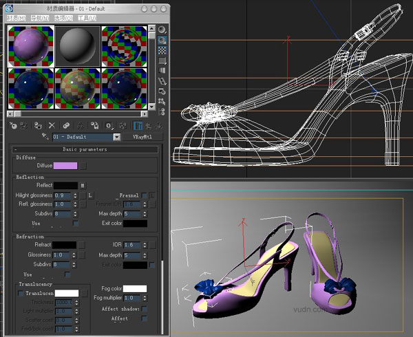Click Get Material icon in toolbar
Image resolution: width=413 pixels, height=337 pixels.
pos(14,126)
